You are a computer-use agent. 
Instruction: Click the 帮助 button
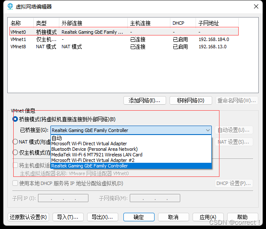coord(243,217)
